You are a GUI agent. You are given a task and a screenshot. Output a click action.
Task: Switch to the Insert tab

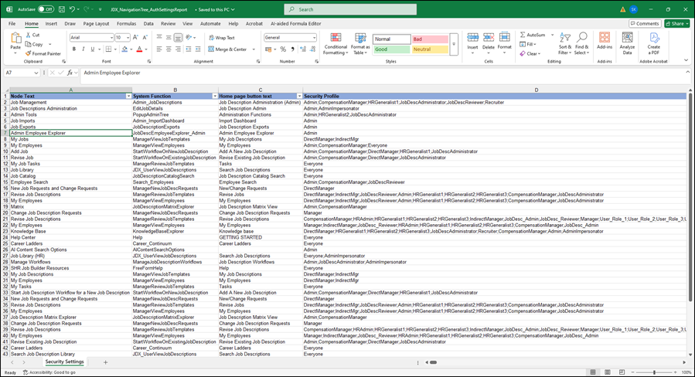tap(51, 23)
